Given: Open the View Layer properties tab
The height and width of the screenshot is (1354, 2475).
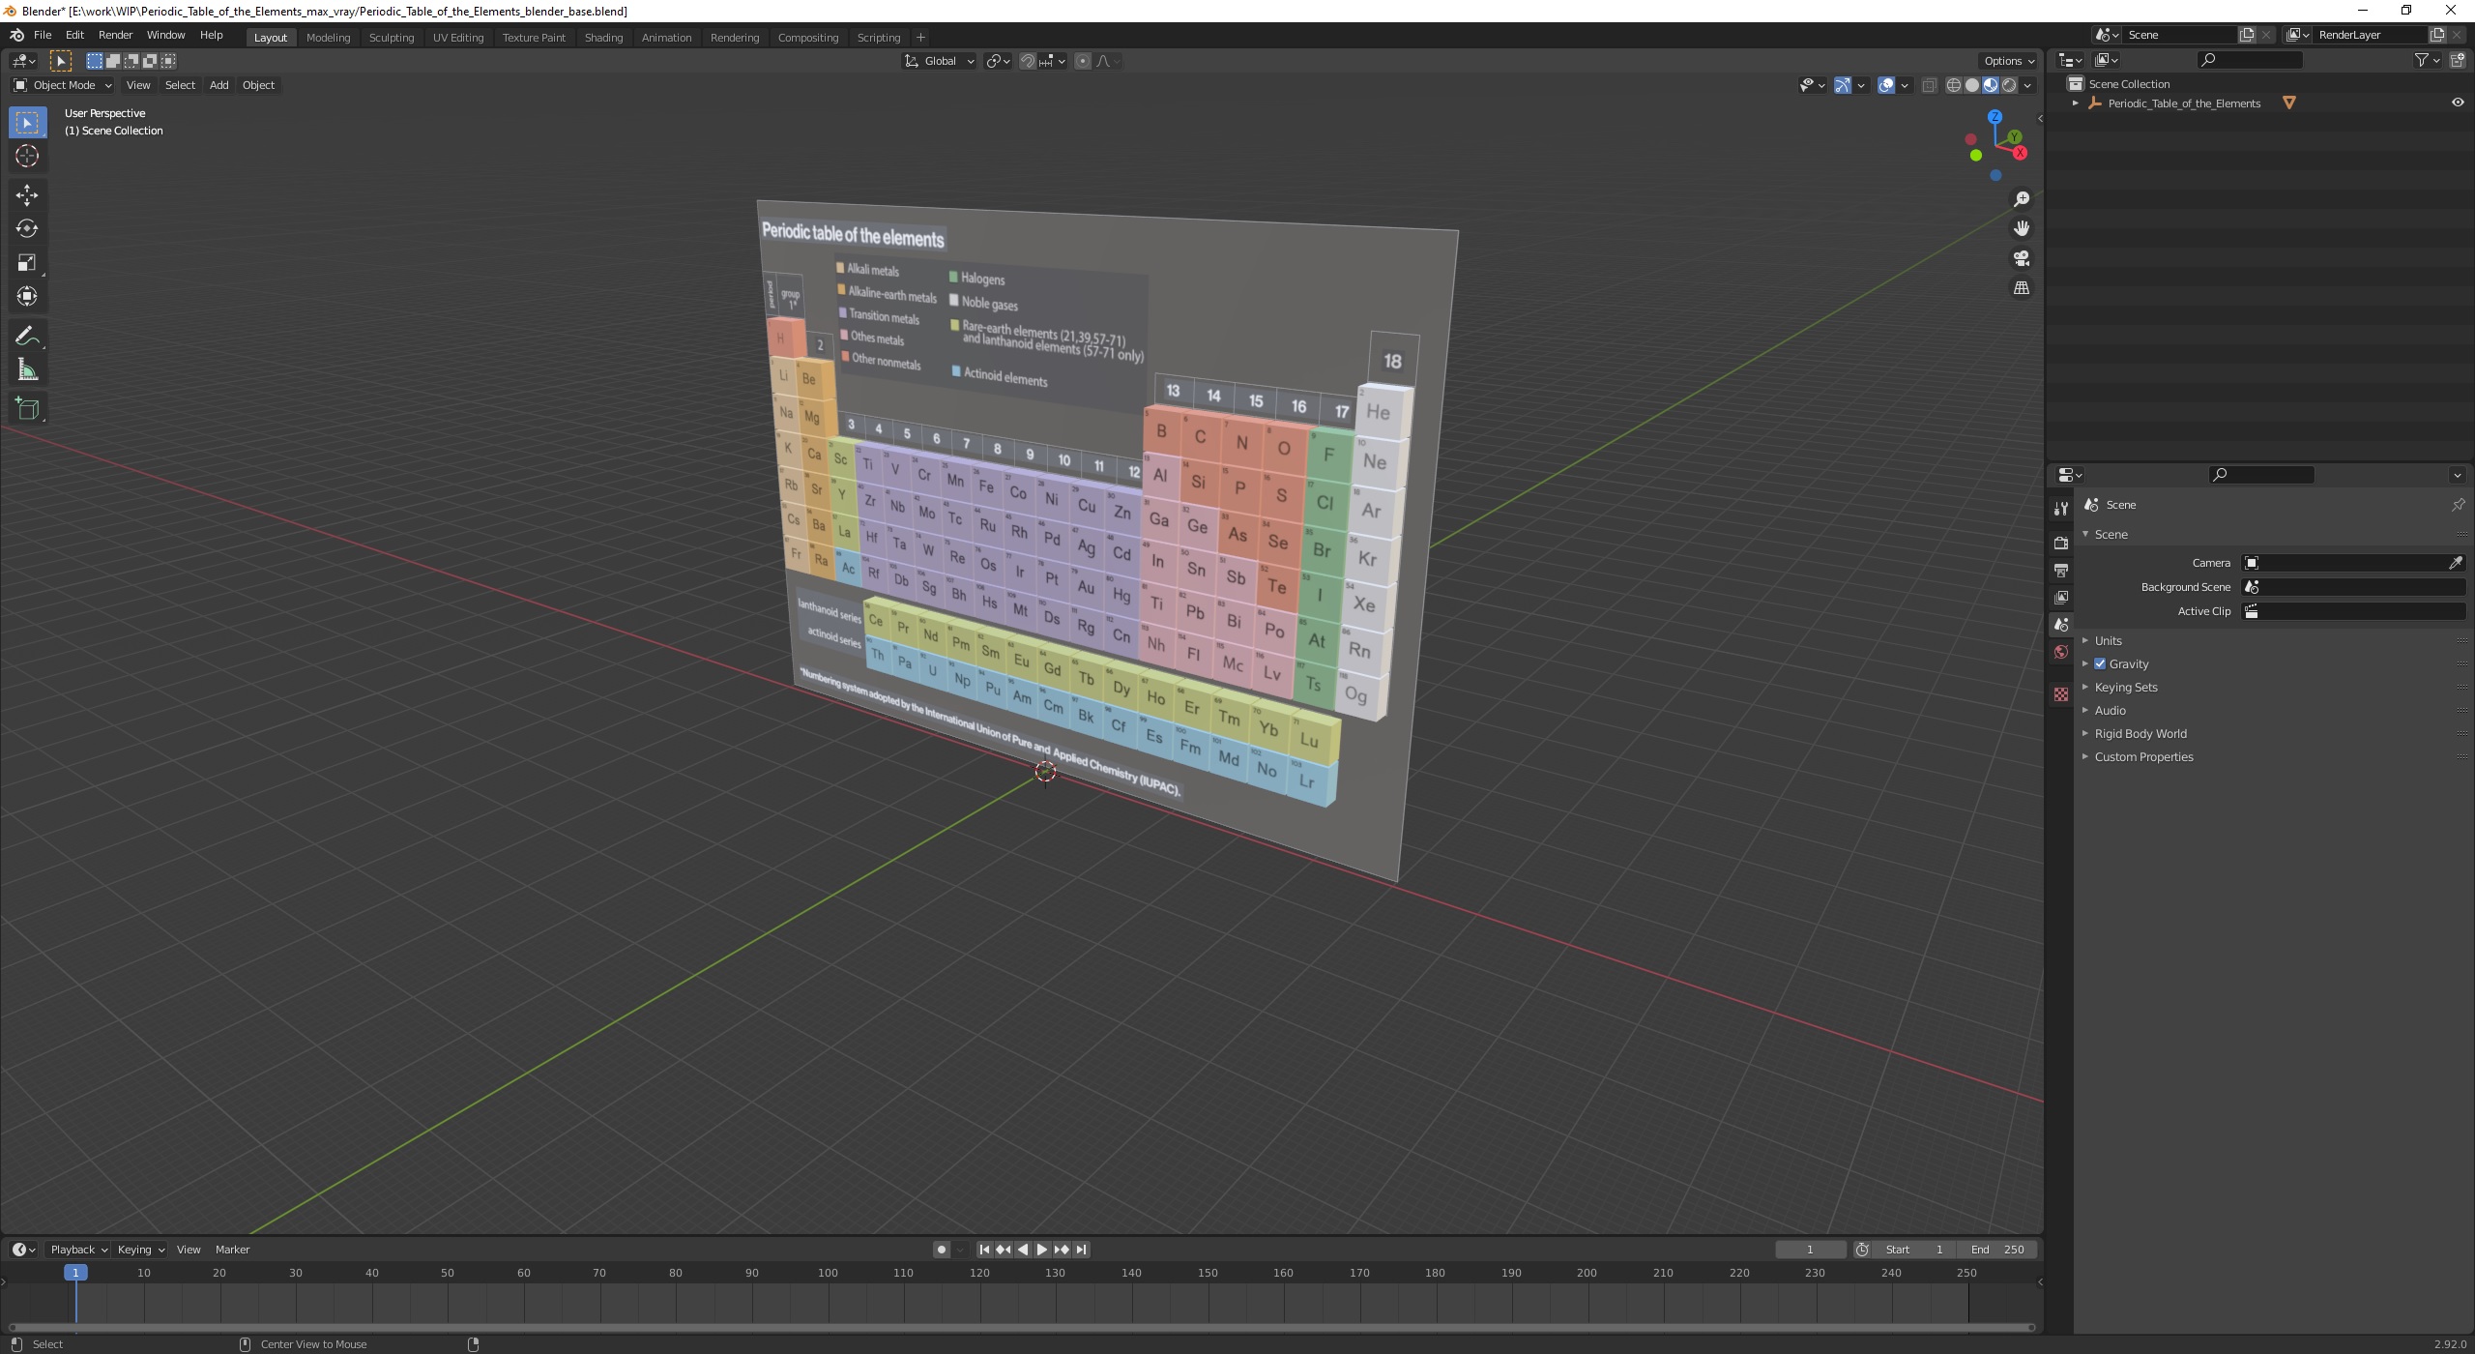Looking at the screenshot, I should point(2061,598).
